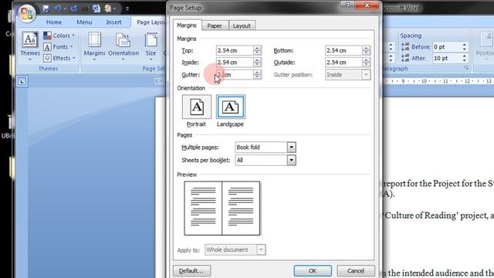494x278 pixels.
Task: Click the Bottom margin input field
Action: [343, 50]
